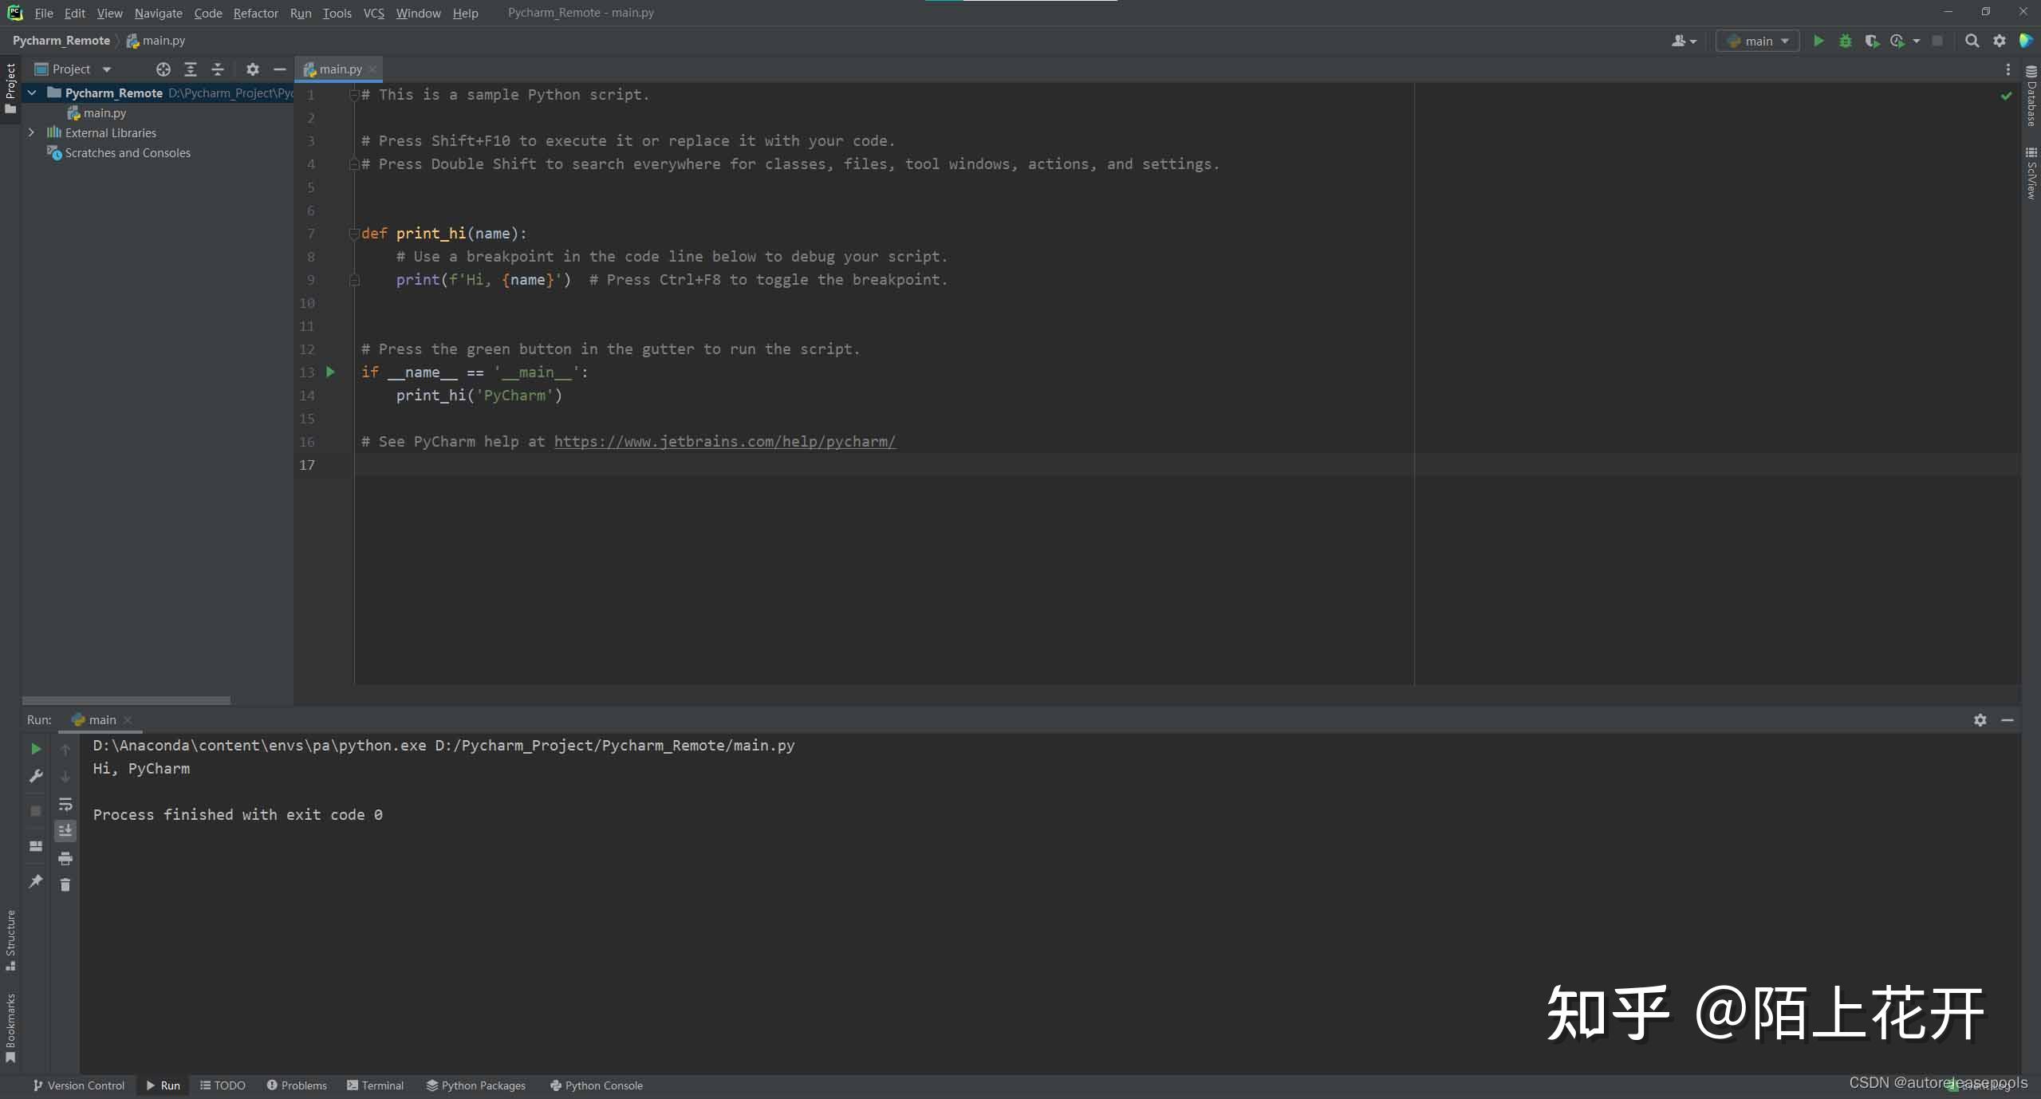Collapse the Pycharm_Remote project folder
The image size is (2041, 1099).
(32, 93)
